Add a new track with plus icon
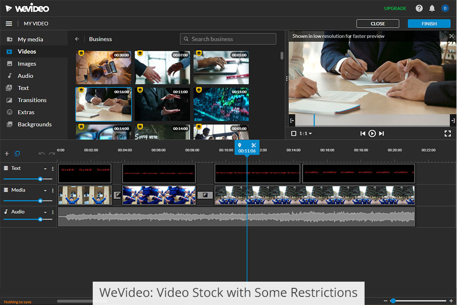The height and width of the screenshot is (305, 457). 7,153
